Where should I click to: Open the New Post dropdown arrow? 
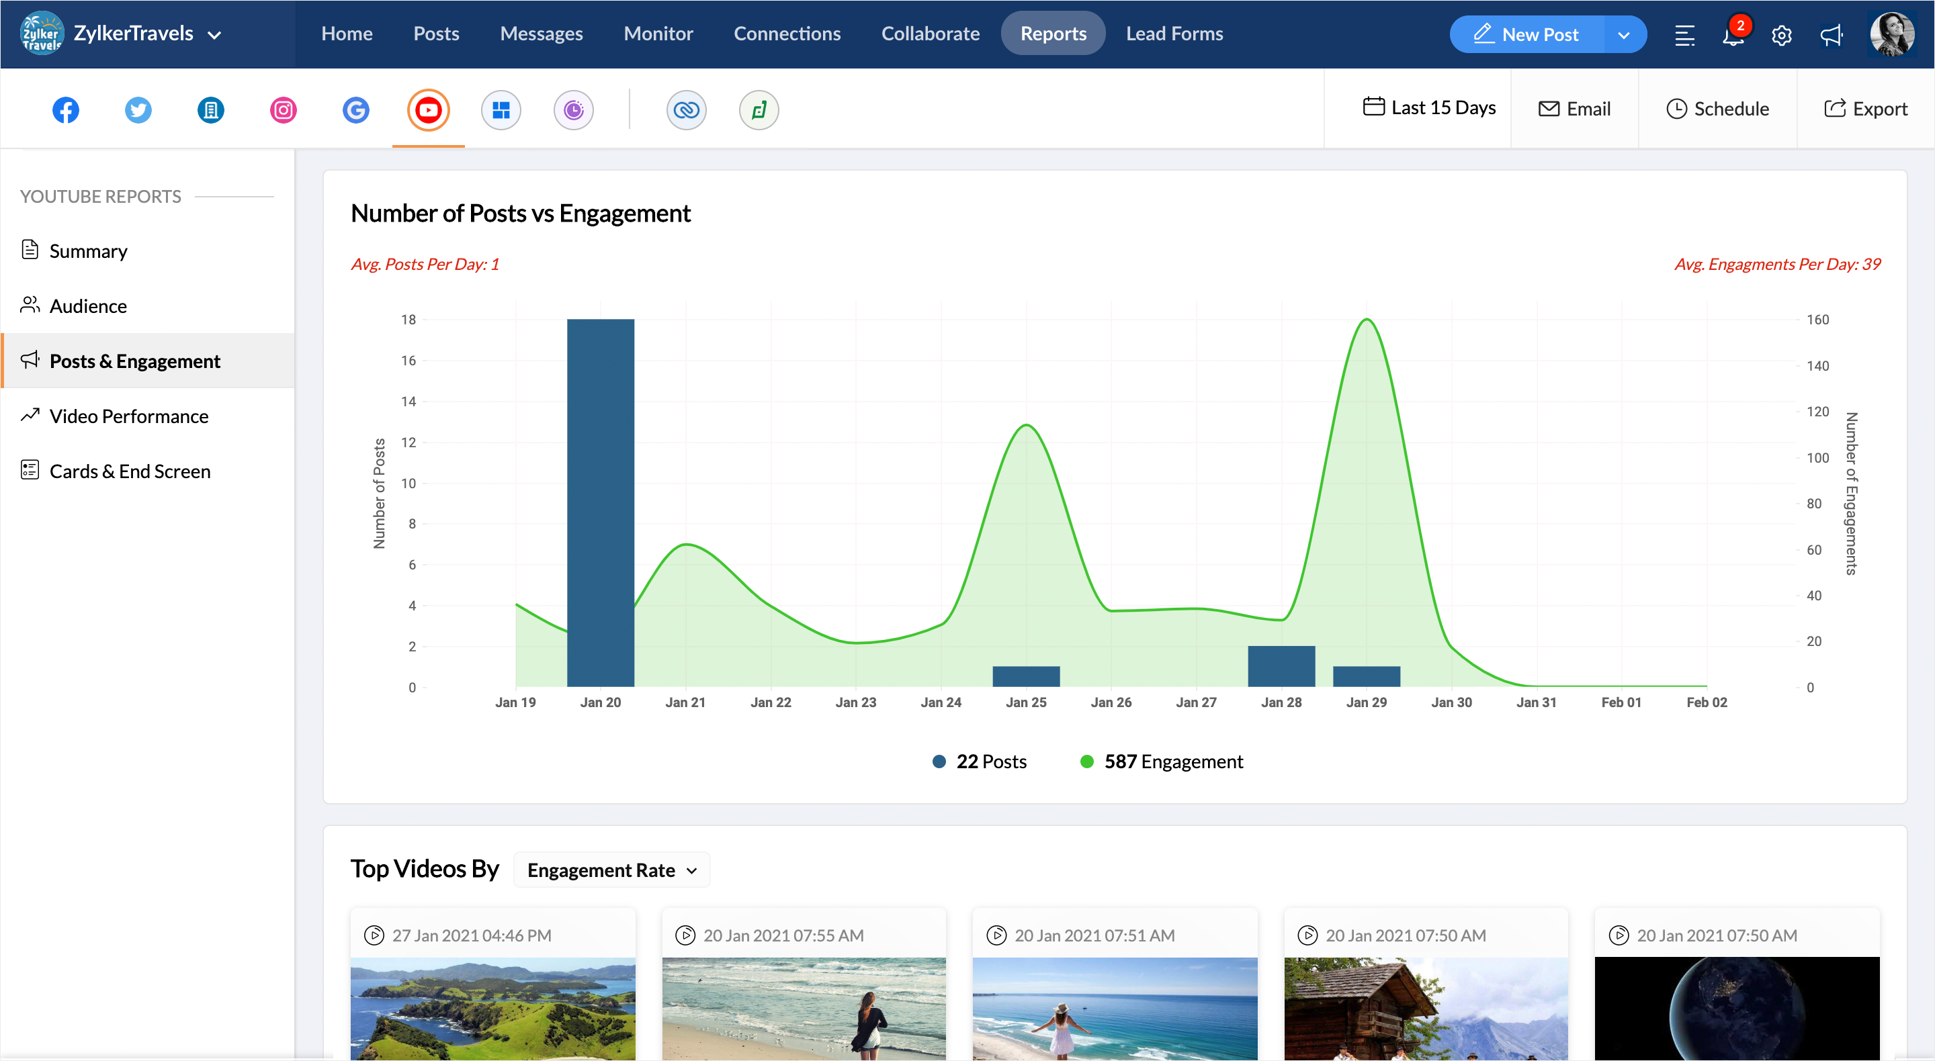click(1623, 36)
